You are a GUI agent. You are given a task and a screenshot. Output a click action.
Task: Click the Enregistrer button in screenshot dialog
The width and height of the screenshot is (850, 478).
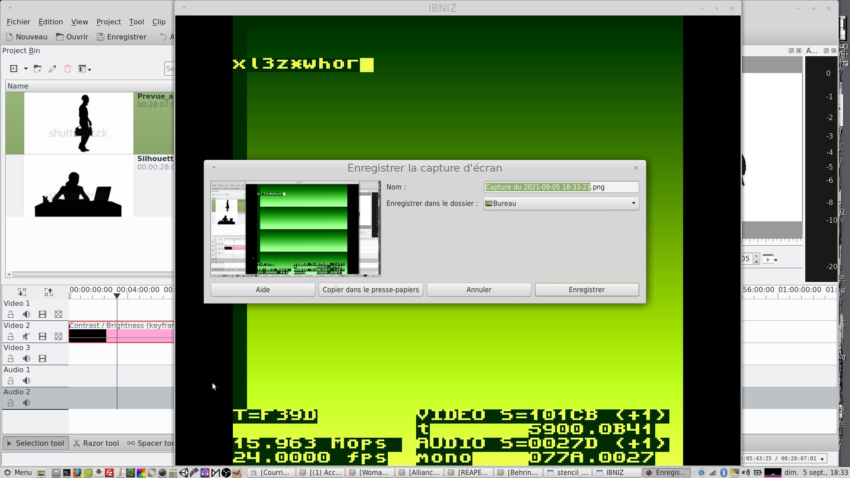click(586, 289)
